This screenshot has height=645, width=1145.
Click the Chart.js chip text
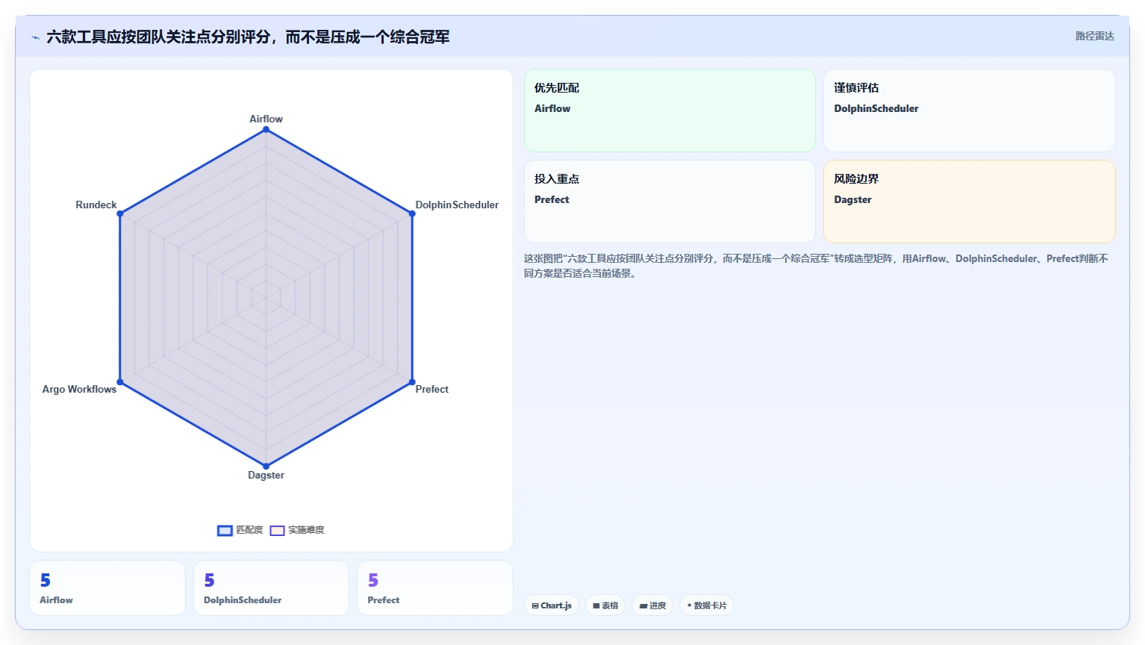pyautogui.click(x=556, y=605)
